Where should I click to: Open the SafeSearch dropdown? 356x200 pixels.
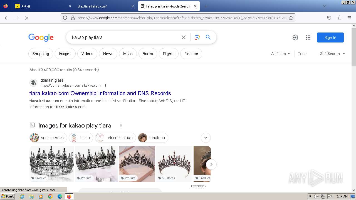click(332, 54)
